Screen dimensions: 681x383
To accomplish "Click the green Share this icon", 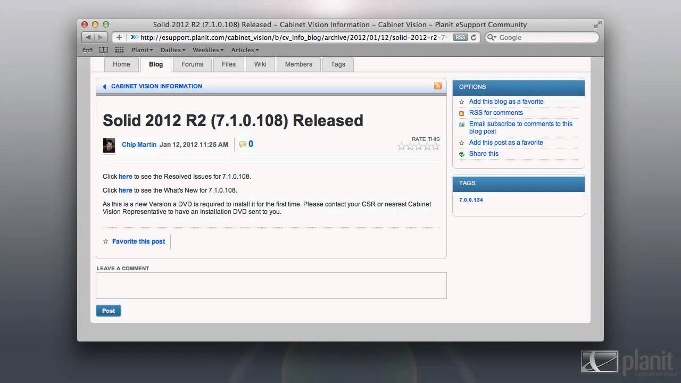I will tap(462, 154).
